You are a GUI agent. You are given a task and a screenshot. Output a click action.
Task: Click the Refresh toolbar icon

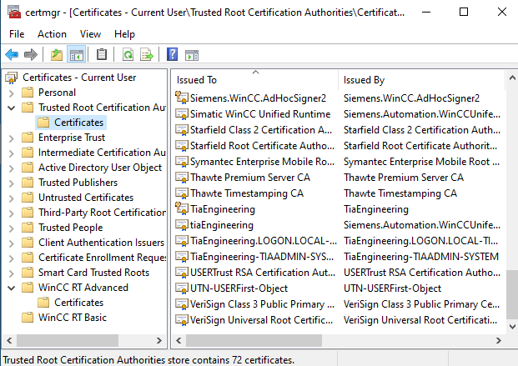128,55
